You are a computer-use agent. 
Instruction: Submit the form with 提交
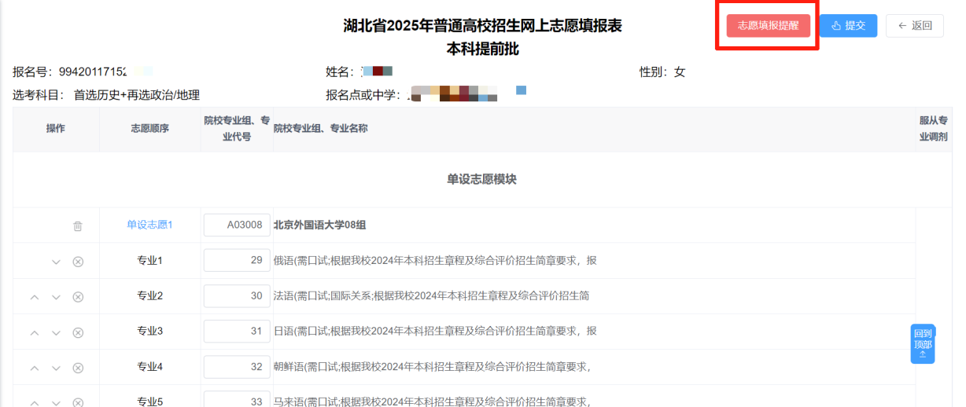click(x=848, y=25)
